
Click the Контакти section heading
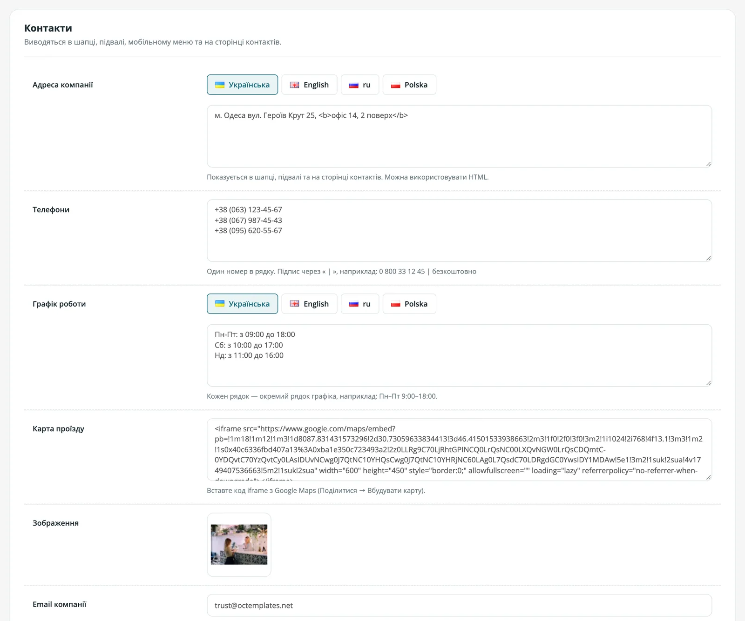48,28
